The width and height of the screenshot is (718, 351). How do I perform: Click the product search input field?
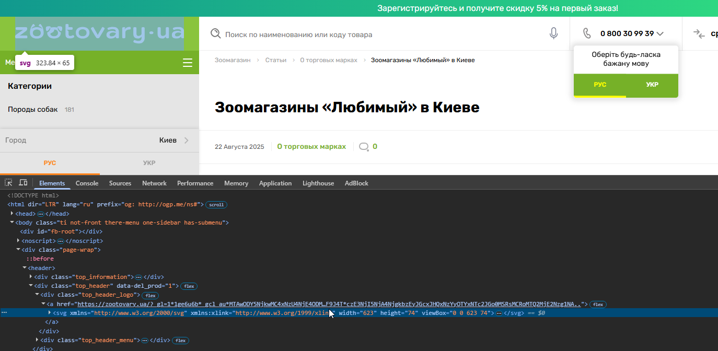tap(384, 34)
